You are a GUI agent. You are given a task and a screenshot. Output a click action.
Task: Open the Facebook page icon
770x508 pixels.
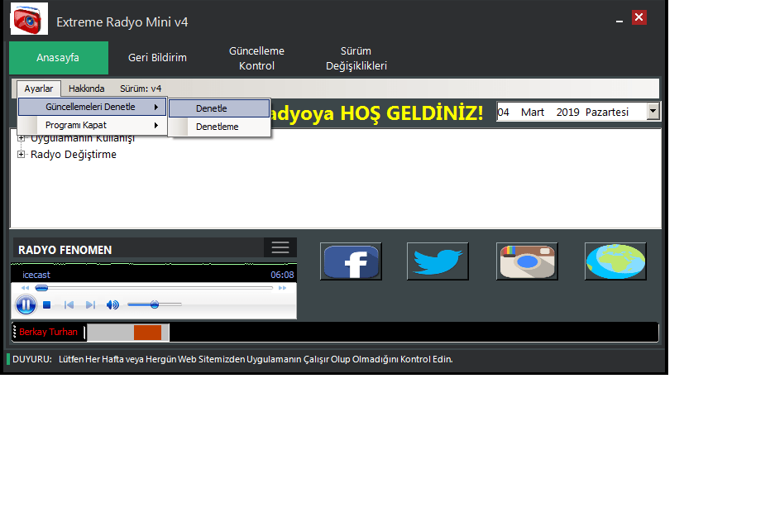(351, 261)
